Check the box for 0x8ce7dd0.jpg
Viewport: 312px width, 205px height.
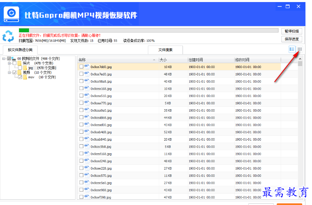tap(81, 67)
